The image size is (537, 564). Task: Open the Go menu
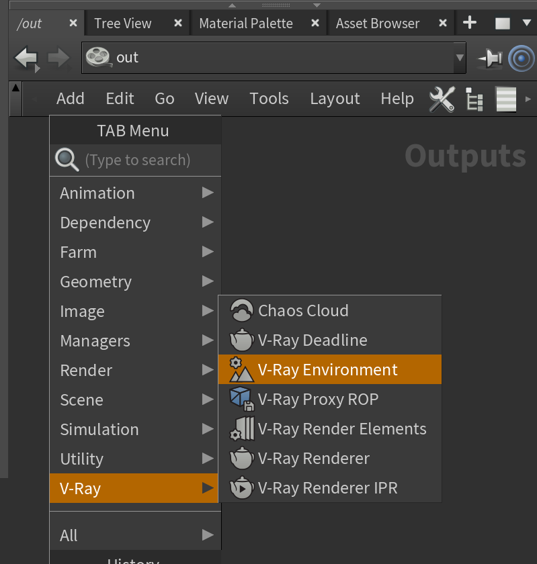point(165,99)
